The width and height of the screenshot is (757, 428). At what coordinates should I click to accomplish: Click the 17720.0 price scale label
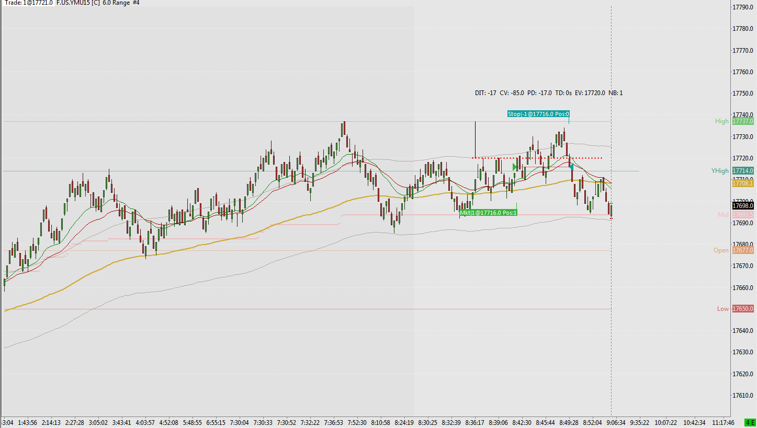(743, 158)
